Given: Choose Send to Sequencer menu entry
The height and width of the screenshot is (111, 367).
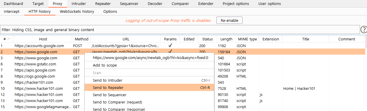Looking at the screenshot, I should pyautogui.click(x=149, y=95).
